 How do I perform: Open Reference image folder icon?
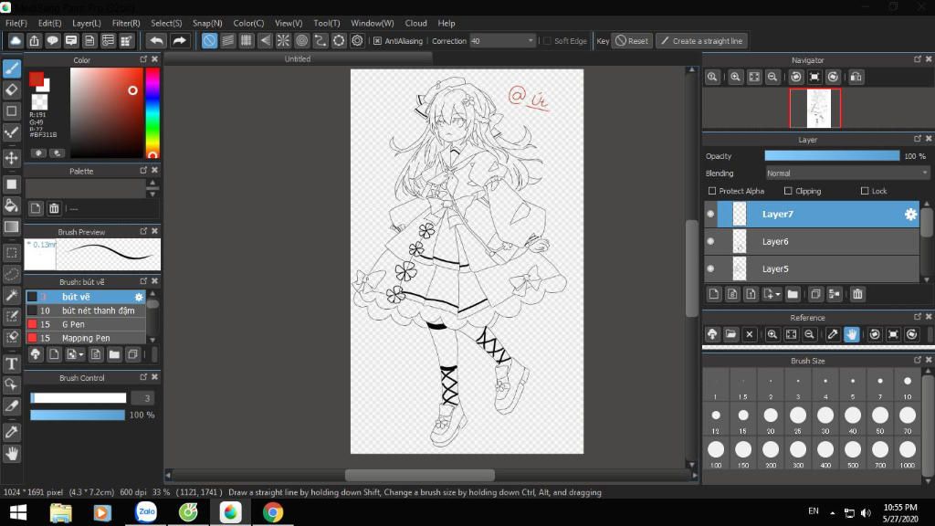click(x=730, y=334)
